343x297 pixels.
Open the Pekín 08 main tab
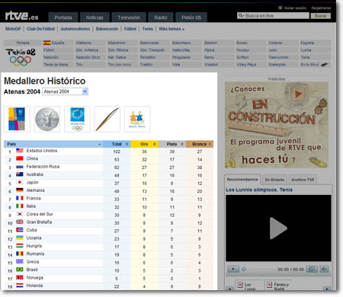[191, 18]
